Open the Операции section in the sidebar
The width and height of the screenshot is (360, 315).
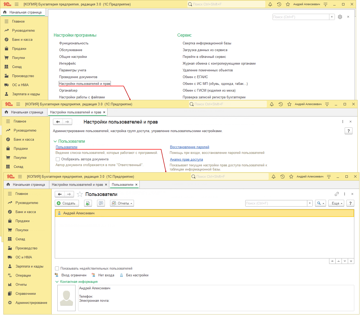coord(23,276)
